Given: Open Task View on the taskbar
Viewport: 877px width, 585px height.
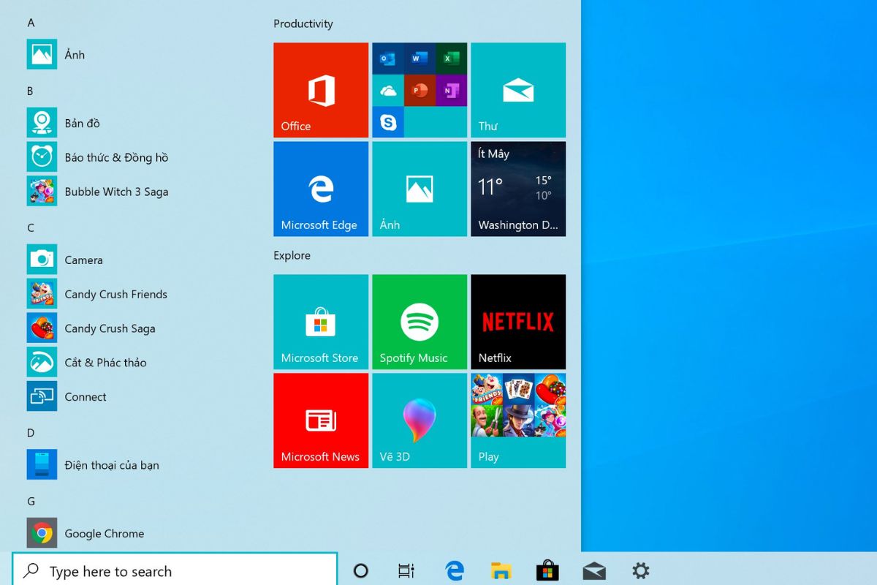Looking at the screenshot, I should [406, 571].
